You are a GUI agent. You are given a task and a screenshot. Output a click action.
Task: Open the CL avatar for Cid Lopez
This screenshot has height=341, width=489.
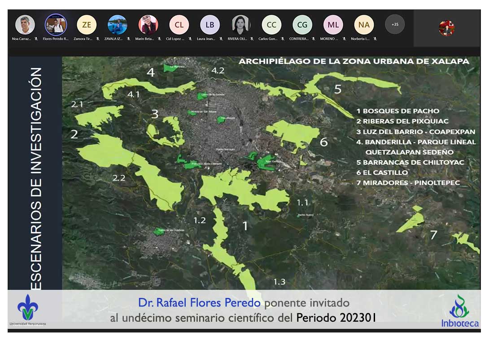(179, 25)
